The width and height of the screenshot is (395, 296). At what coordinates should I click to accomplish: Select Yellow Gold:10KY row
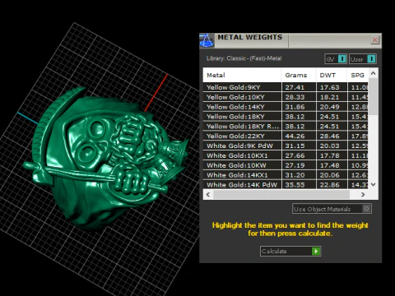coord(286,97)
